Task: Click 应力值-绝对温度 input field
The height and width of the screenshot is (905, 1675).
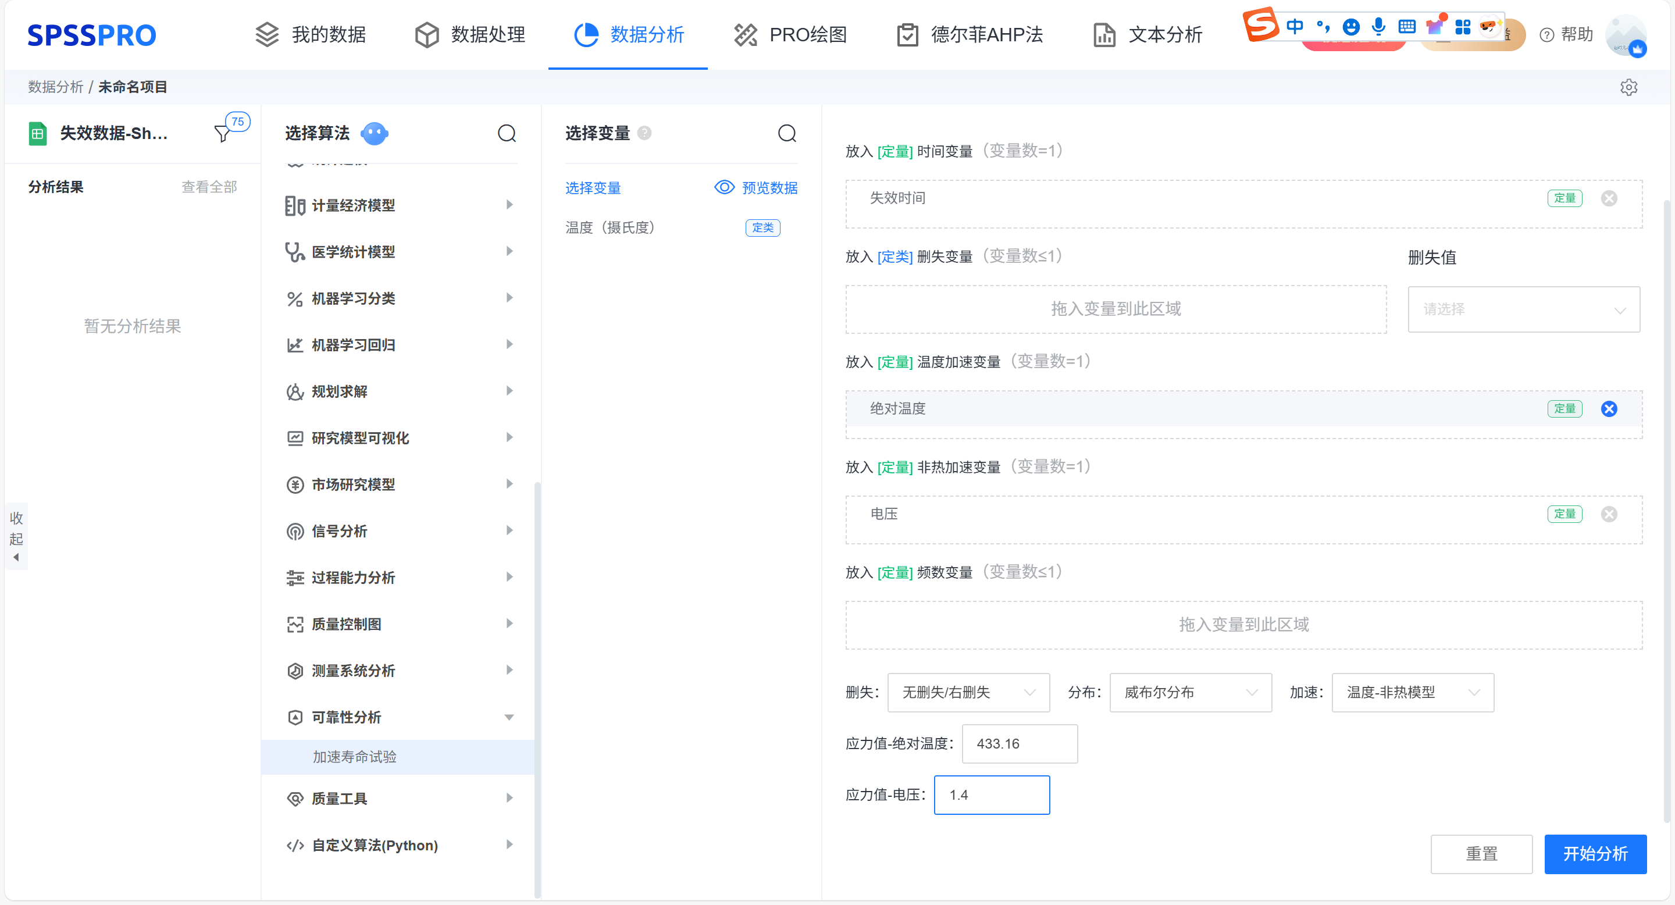Action: (1019, 744)
